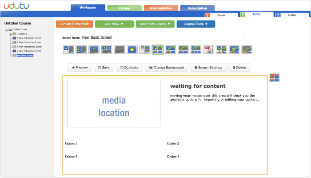Select the text left, image right template
Screen dimensions: 311x178
click(x=145, y=49)
